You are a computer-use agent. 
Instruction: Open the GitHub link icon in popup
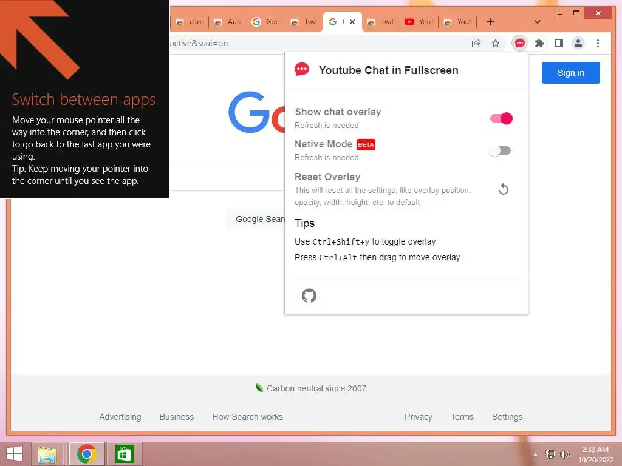click(x=309, y=295)
